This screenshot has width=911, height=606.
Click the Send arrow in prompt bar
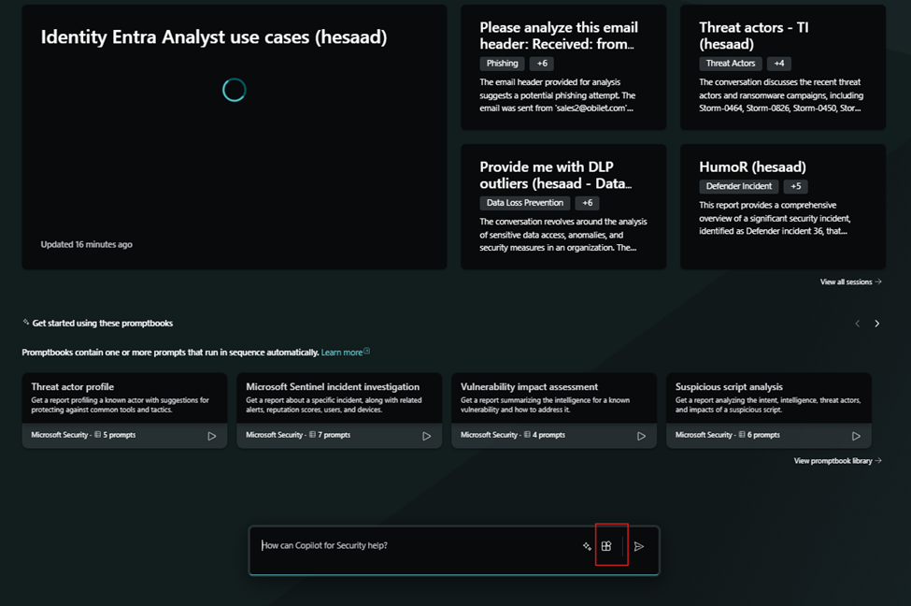coord(639,546)
